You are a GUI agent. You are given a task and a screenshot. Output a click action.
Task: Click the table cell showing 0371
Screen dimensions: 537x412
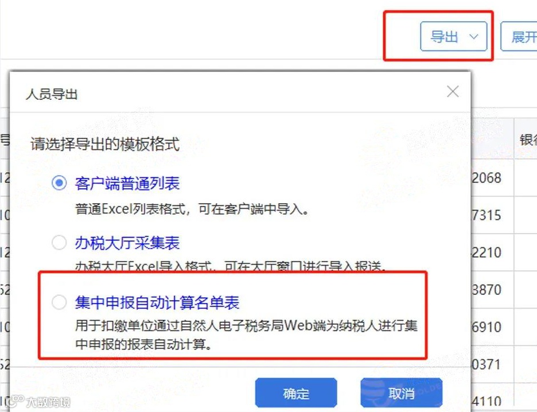(x=492, y=364)
